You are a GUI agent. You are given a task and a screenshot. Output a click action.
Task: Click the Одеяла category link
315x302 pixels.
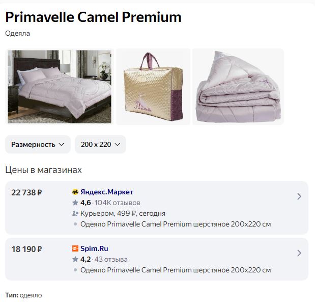point(17,34)
